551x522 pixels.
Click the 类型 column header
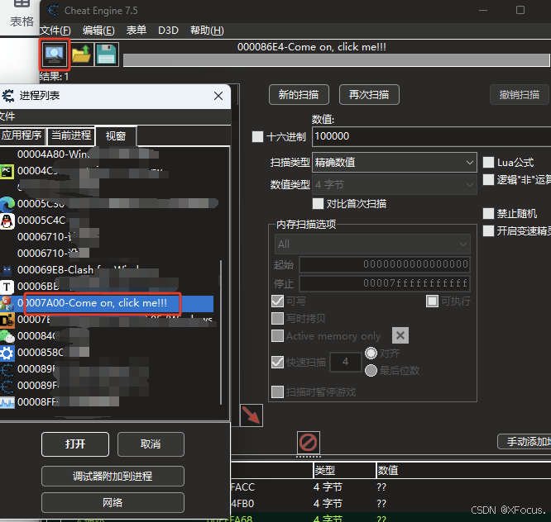(x=344, y=471)
